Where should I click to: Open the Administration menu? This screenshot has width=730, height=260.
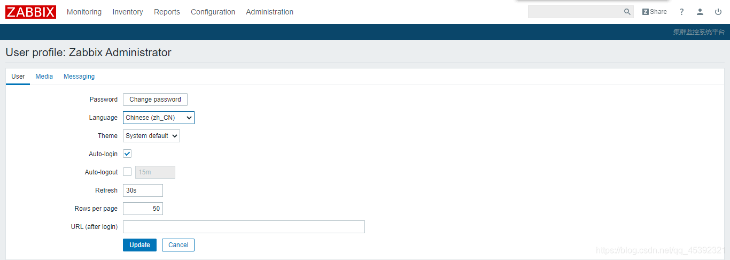269,12
